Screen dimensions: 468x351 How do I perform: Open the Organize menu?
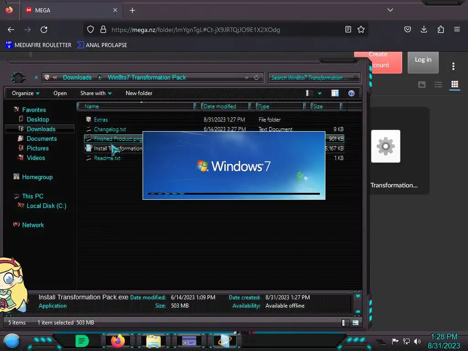coord(26,93)
